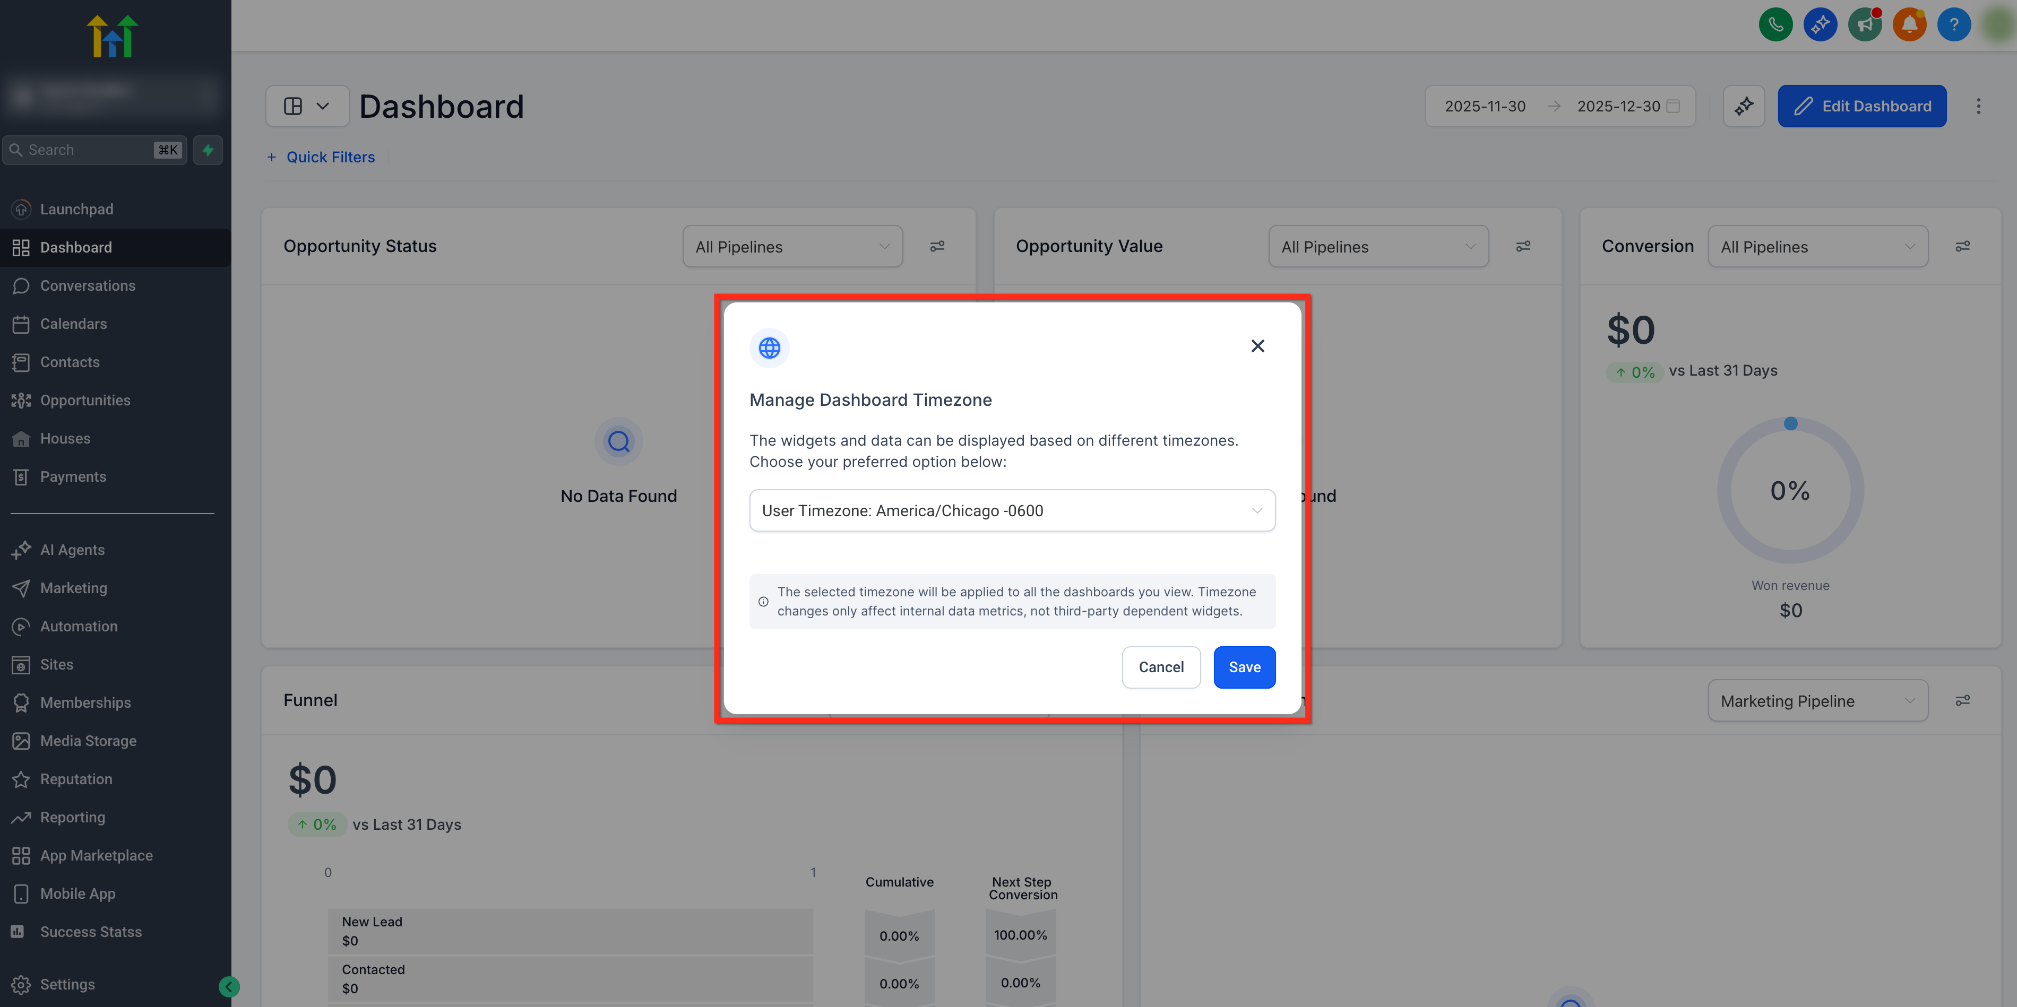
Task: Collapse the sidebar with green arrow
Action: point(229,986)
